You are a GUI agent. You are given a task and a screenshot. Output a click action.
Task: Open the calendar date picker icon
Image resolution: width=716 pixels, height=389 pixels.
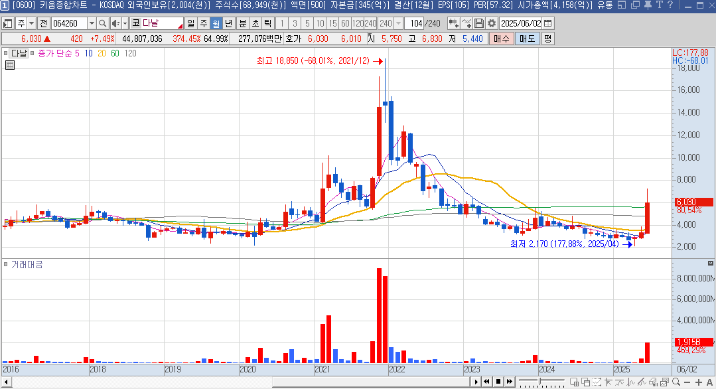548,23
